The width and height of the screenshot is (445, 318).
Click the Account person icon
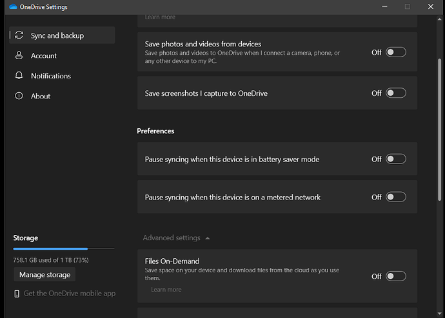tap(19, 55)
